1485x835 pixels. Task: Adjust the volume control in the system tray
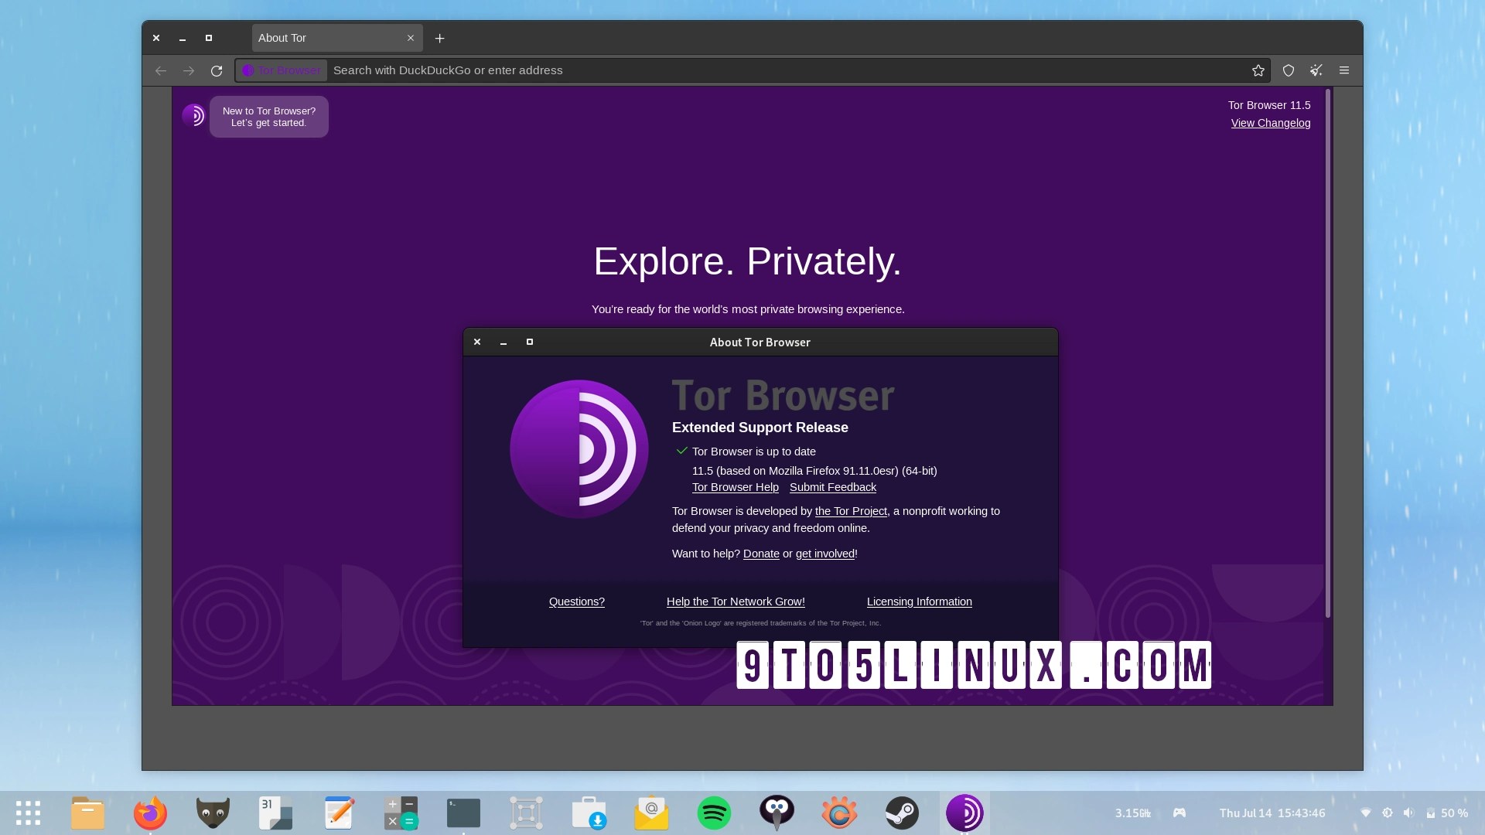(x=1409, y=813)
